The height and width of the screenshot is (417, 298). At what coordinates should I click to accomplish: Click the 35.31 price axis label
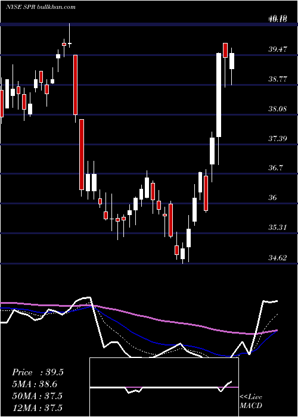[278, 228]
